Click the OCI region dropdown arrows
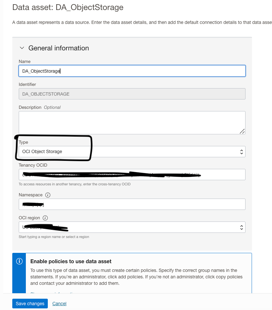Viewport: 272px width, 310px height. point(242,227)
